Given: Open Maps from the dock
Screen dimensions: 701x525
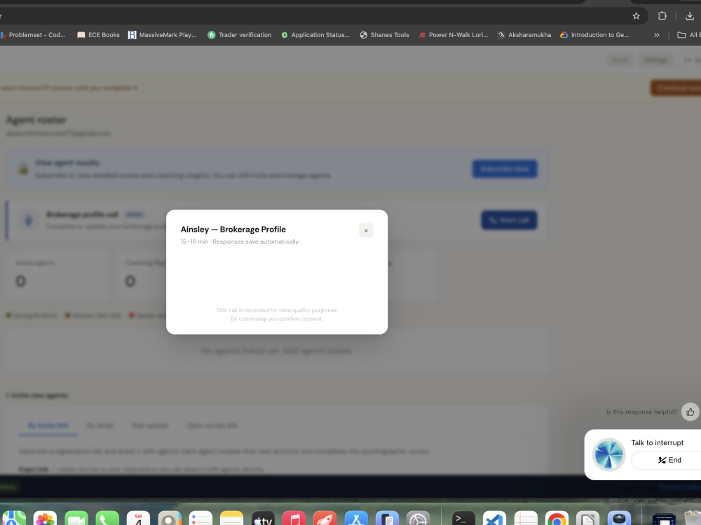Looking at the screenshot, I should point(13,519).
